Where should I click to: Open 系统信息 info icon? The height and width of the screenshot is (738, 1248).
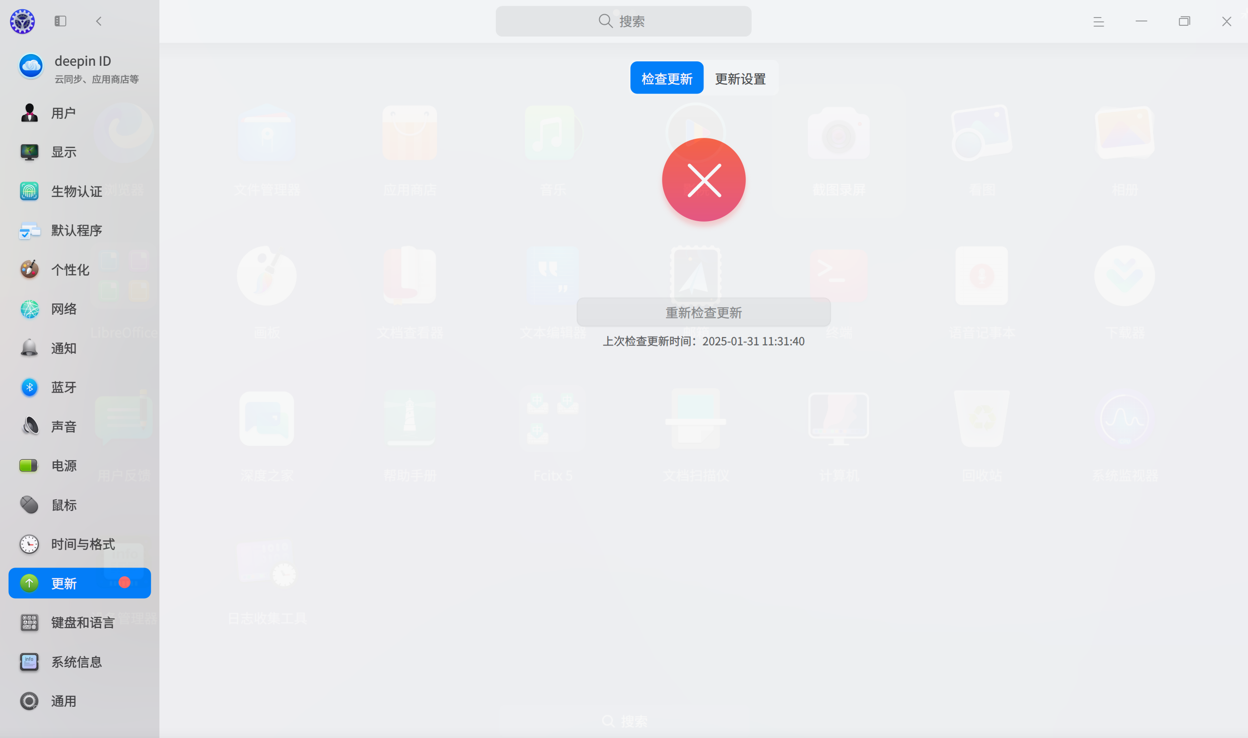(29, 662)
